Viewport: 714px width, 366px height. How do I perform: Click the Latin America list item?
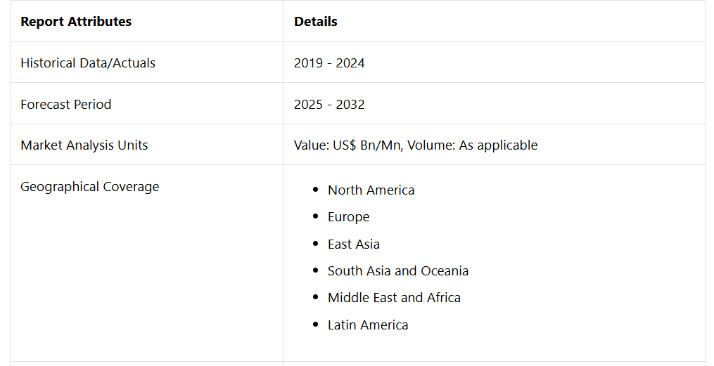pyautogui.click(x=367, y=325)
